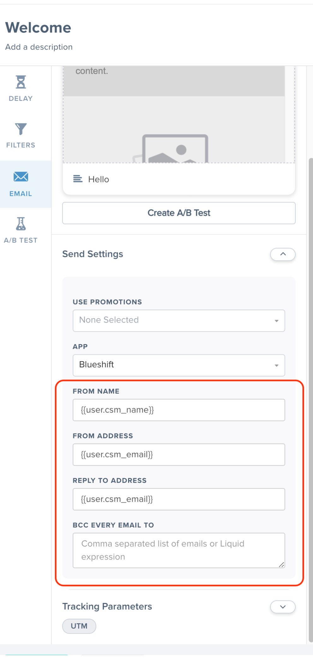Click the text lines icon beside Hello
The image size is (313, 658).
click(78, 179)
